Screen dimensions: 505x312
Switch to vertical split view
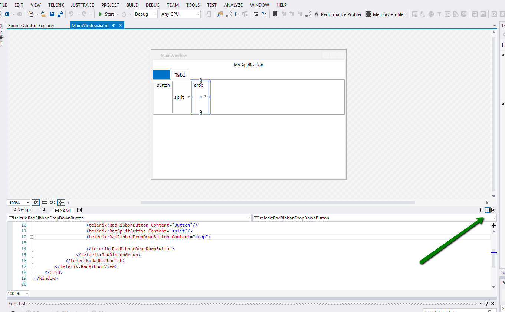coord(482,210)
